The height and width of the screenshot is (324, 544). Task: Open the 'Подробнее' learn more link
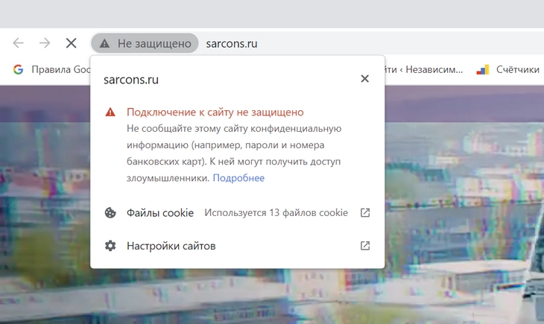tap(238, 178)
